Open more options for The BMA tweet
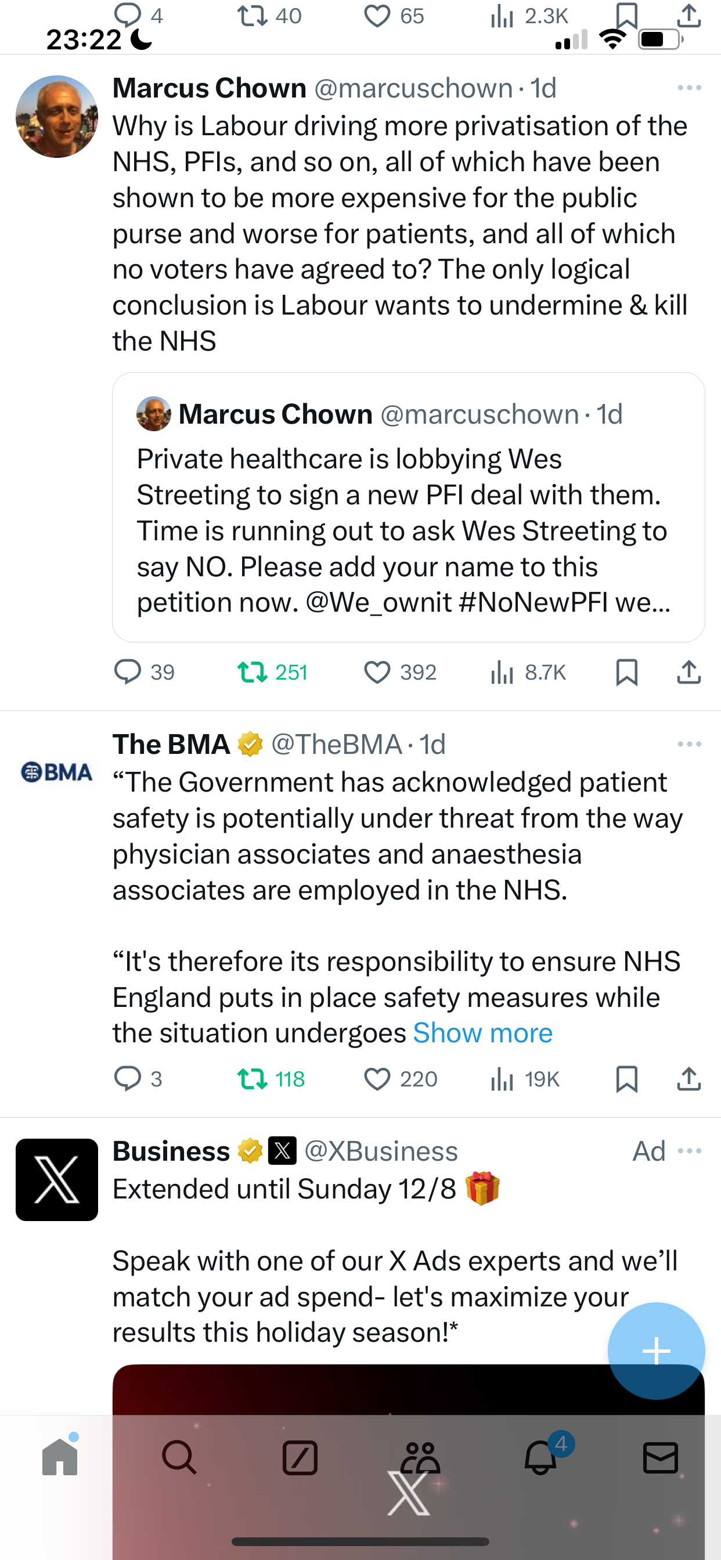Screen dimensions: 721x1560 click(690, 743)
